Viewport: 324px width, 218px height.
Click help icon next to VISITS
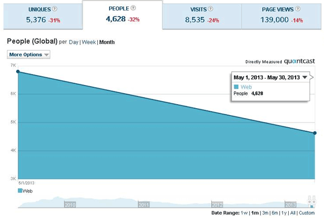(211, 9)
